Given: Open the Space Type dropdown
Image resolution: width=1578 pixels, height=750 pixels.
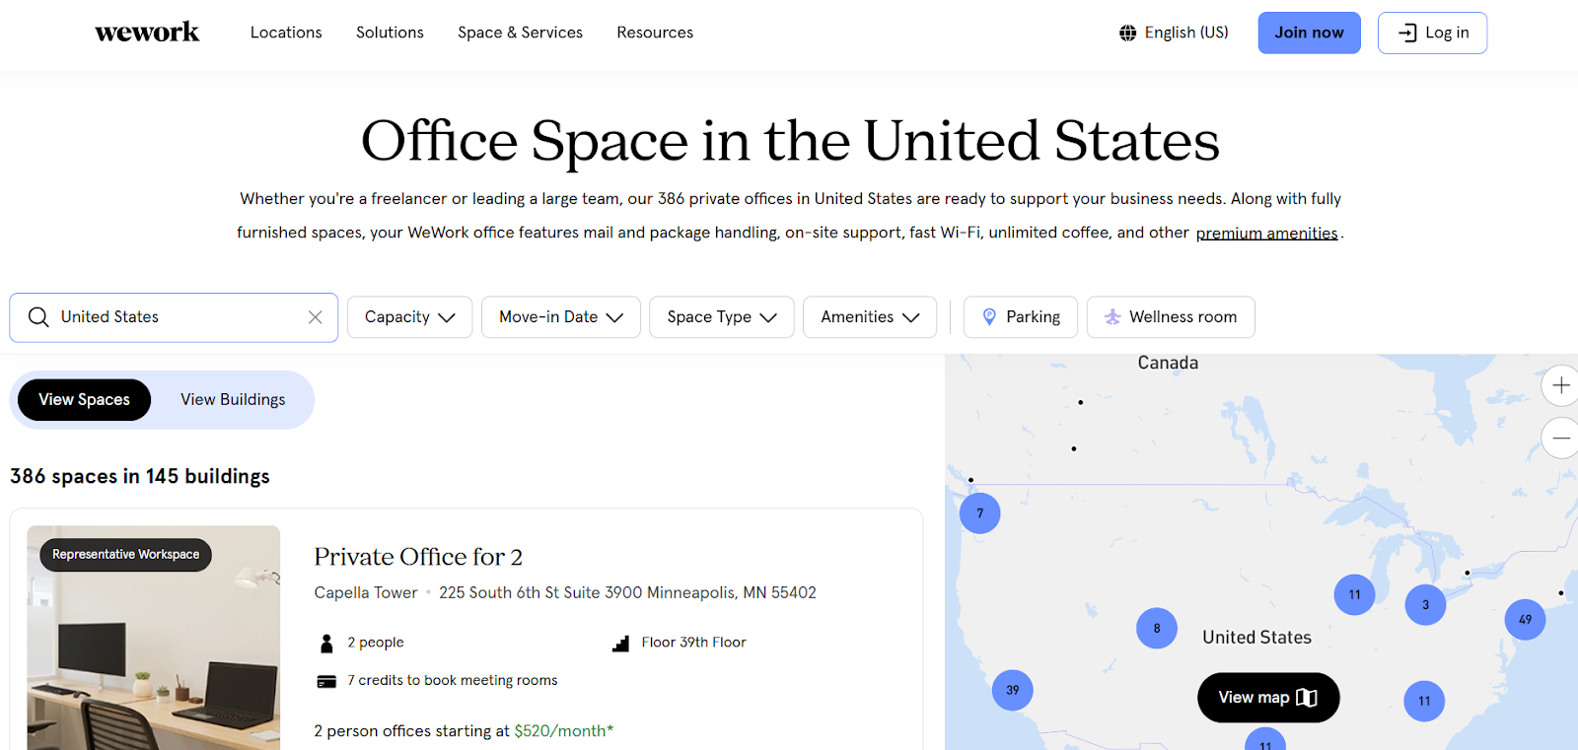Looking at the screenshot, I should tap(722, 317).
